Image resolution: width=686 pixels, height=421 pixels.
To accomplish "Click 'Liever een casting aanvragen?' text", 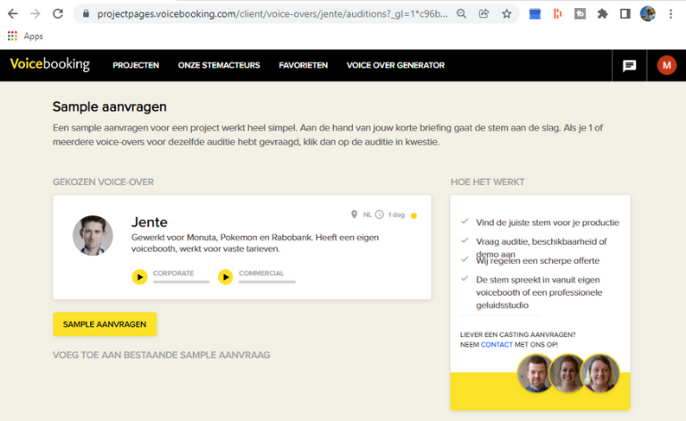I will (x=517, y=334).
